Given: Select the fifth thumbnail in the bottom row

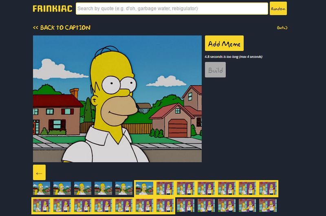Looking at the screenshot, I should pyautogui.click(x=124, y=205).
